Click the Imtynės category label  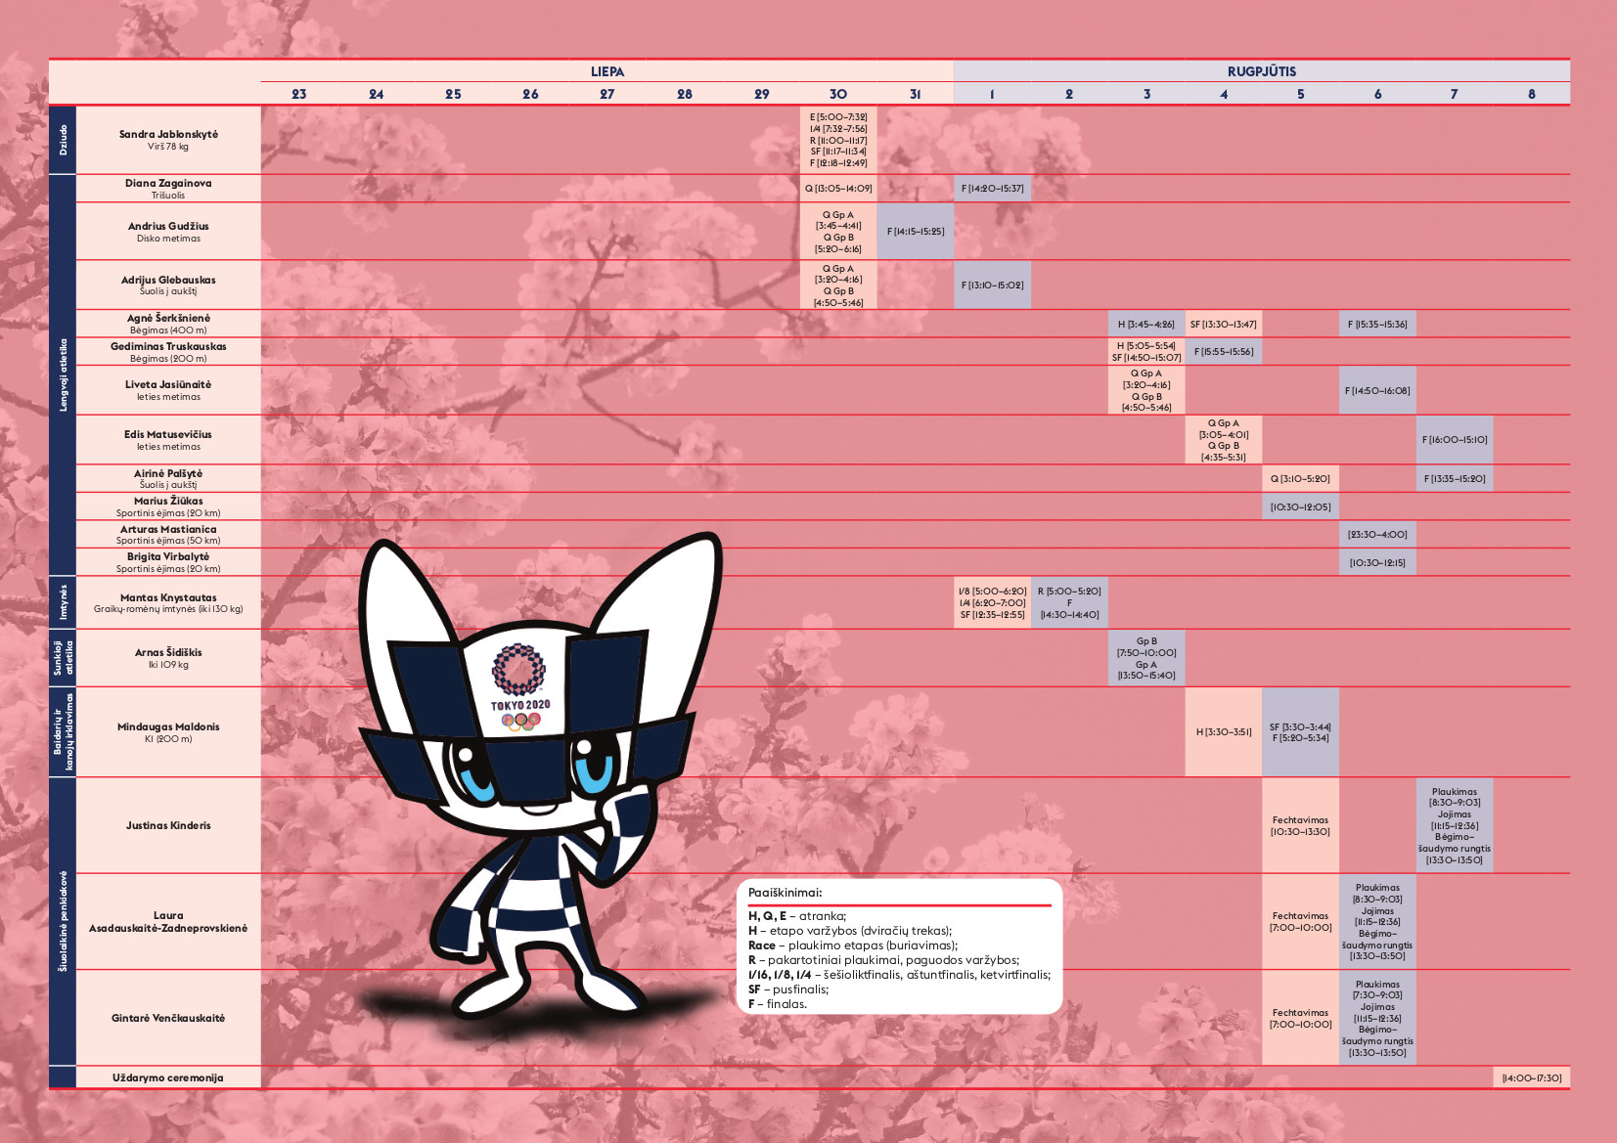click(x=63, y=602)
